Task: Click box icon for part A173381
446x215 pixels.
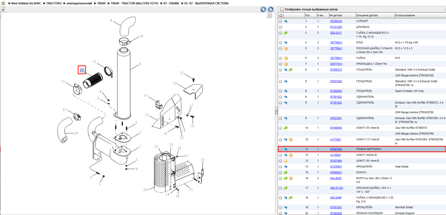Action: (x=290, y=139)
